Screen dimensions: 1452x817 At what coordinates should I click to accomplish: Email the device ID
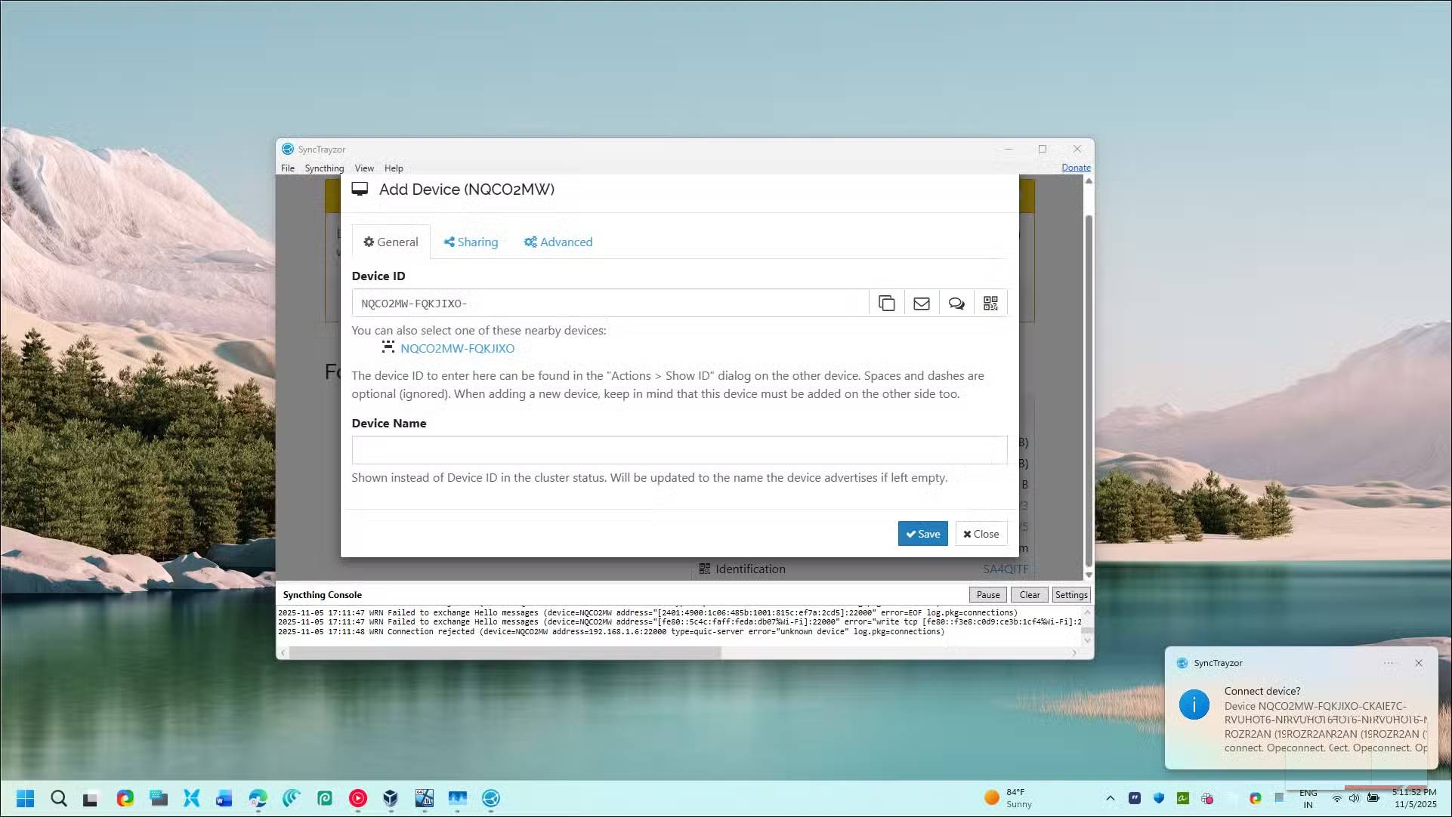(921, 303)
